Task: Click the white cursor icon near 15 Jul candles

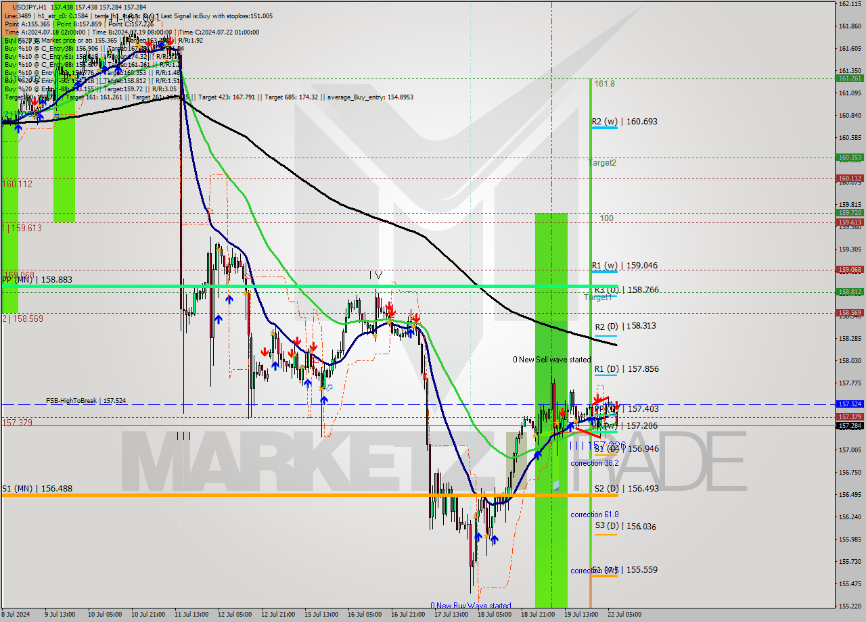Action: [x=329, y=388]
